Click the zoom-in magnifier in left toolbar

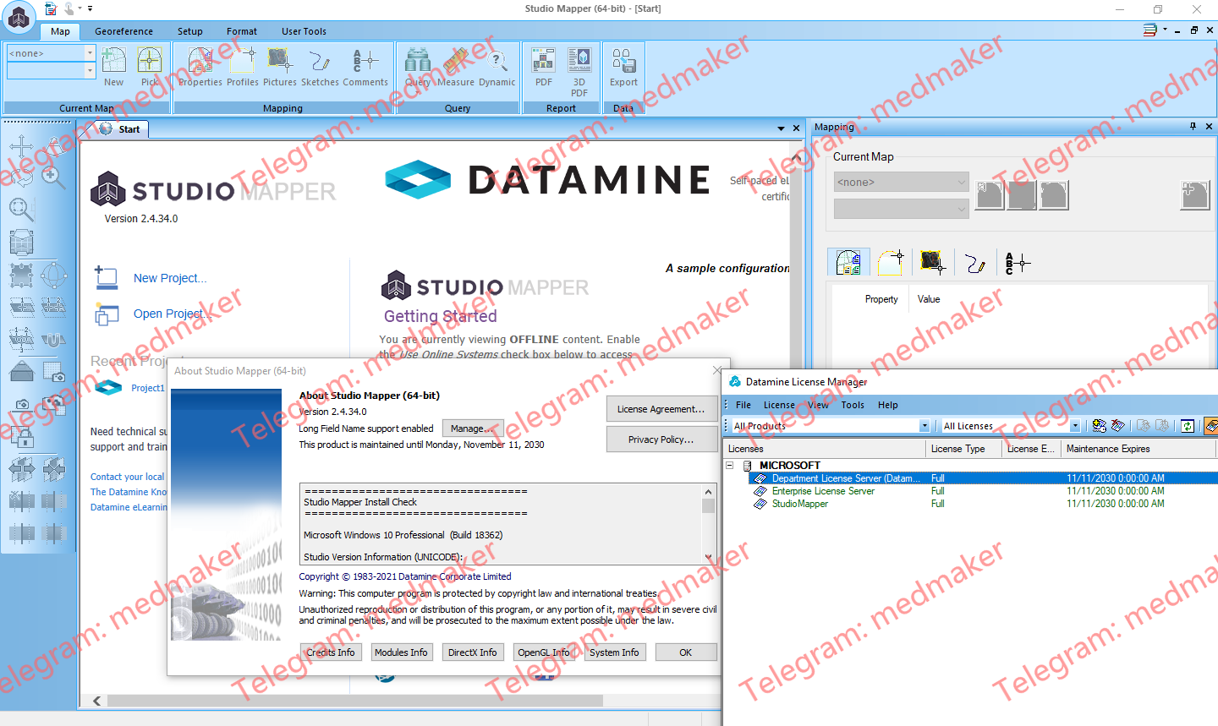pyautogui.click(x=54, y=177)
